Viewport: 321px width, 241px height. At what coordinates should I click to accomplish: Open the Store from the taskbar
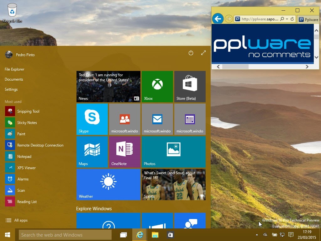(x=170, y=235)
